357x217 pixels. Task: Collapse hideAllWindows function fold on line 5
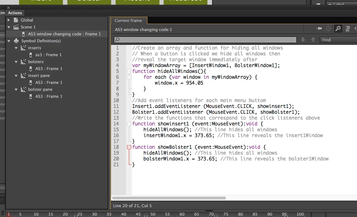click(x=129, y=71)
